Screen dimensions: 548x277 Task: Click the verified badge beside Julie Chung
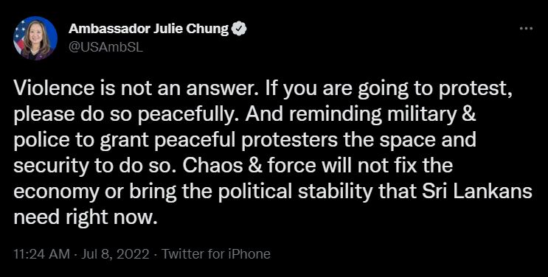240,29
